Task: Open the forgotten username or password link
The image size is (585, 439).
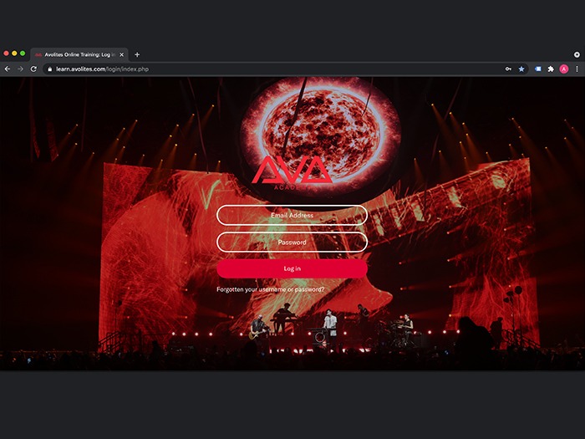Action: coord(270,289)
